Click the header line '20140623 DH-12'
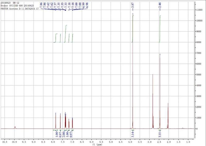Viewport: 206px width, 146px height. click(10, 3)
